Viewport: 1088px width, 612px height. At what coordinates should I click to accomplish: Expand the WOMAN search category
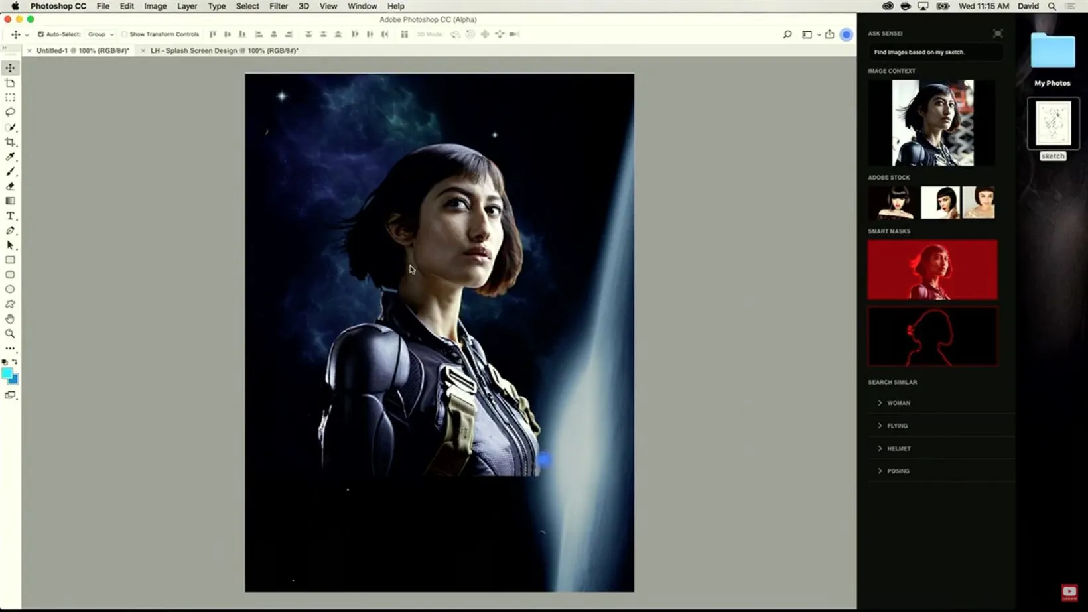tap(898, 403)
